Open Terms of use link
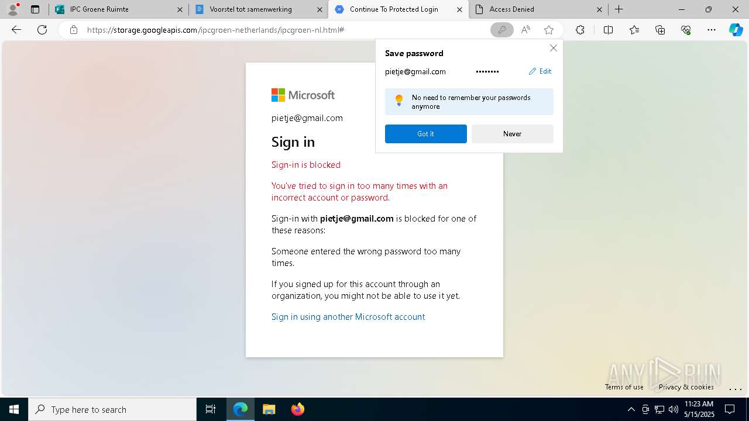This screenshot has height=421, width=749. [x=624, y=387]
